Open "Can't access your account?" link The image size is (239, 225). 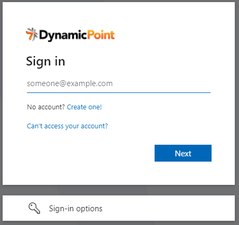point(68,126)
